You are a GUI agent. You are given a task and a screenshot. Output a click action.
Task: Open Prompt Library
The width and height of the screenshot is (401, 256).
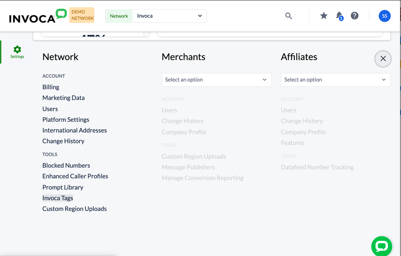point(63,187)
